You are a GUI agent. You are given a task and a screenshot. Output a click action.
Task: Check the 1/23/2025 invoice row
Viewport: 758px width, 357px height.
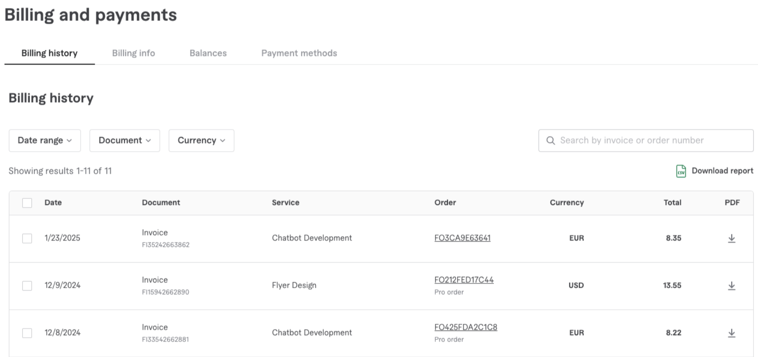pyautogui.click(x=27, y=238)
